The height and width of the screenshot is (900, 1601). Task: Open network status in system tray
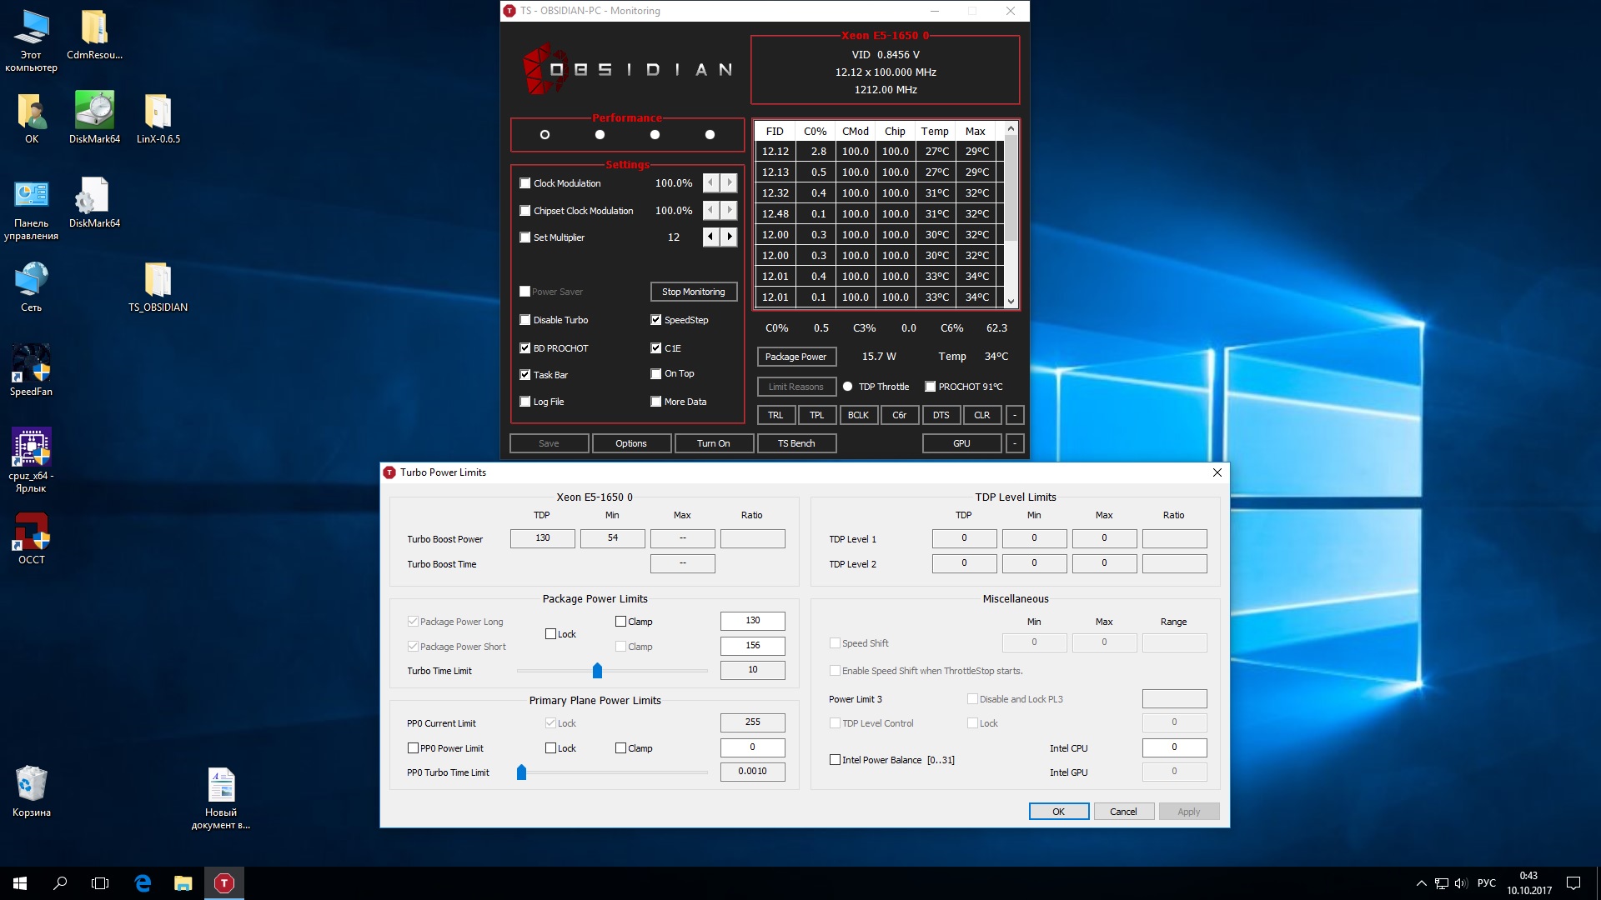coord(1441,883)
